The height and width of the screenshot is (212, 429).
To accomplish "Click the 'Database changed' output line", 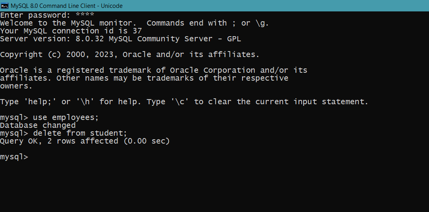I will [38, 125].
